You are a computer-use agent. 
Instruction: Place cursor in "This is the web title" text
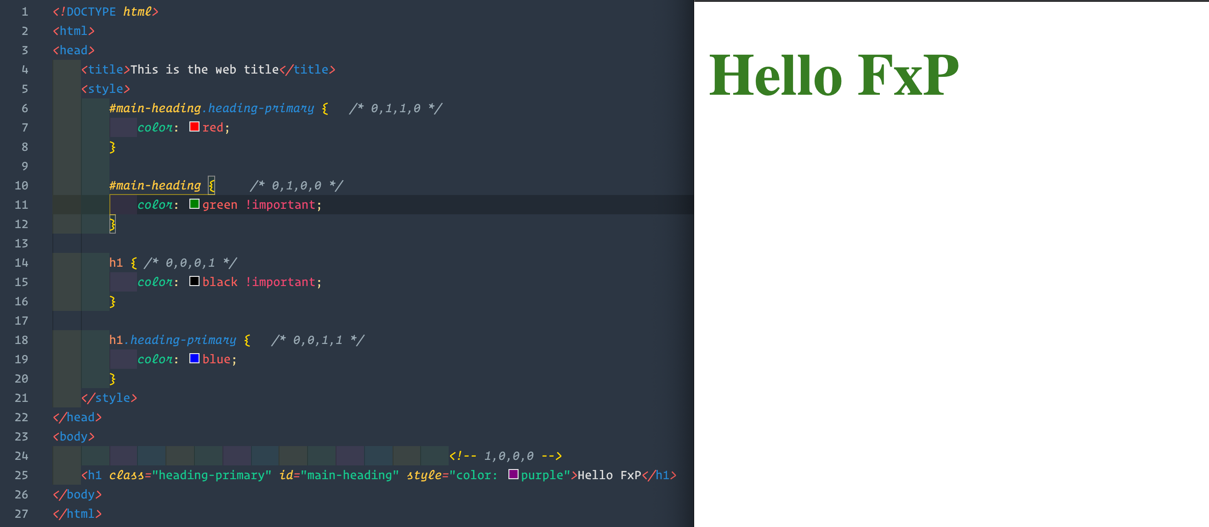(204, 69)
